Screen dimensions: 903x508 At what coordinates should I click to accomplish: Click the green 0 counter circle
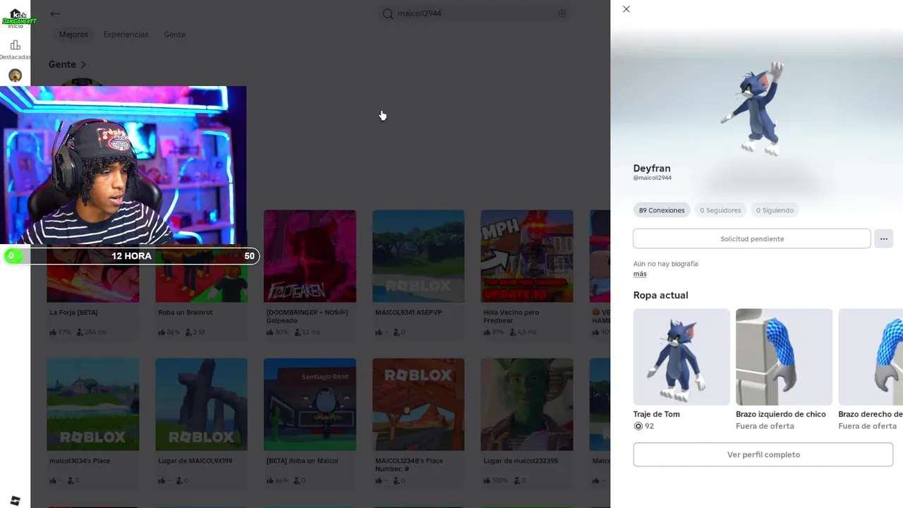tap(11, 256)
